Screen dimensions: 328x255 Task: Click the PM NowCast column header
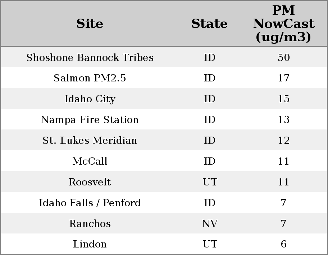coord(283,24)
